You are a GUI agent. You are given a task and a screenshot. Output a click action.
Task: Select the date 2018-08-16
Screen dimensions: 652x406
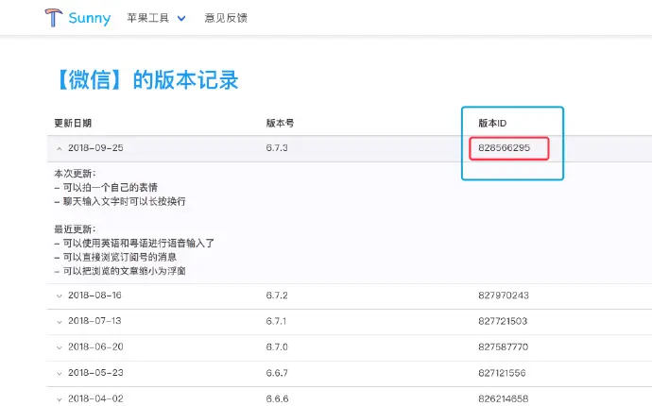(94, 296)
